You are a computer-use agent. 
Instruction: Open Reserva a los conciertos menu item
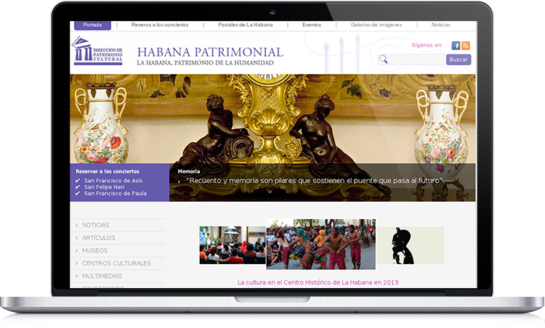point(160,25)
